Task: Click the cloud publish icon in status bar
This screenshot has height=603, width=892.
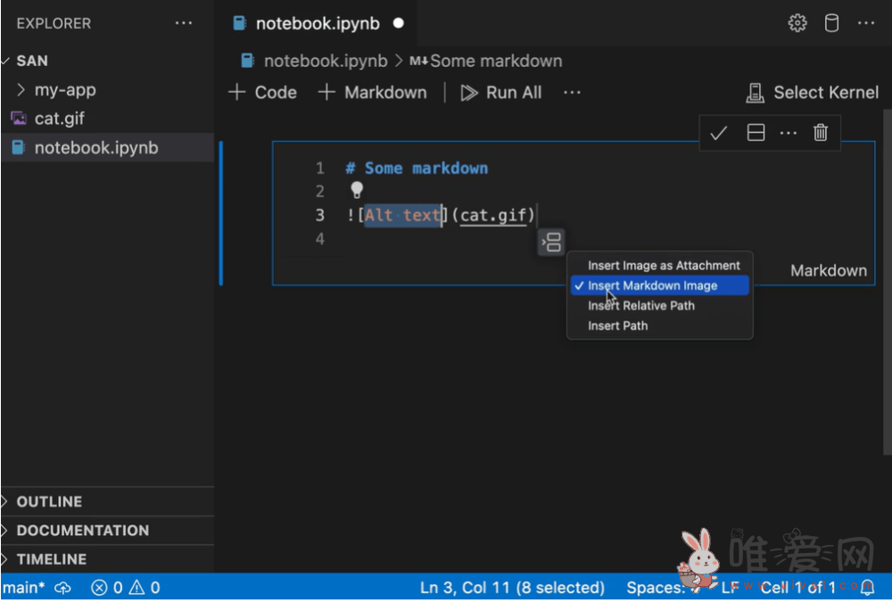Action: click(63, 587)
